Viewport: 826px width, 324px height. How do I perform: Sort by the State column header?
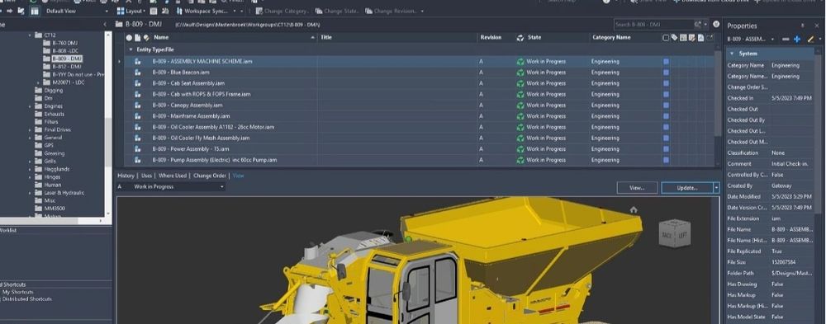pyautogui.click(x=534, y=37)
